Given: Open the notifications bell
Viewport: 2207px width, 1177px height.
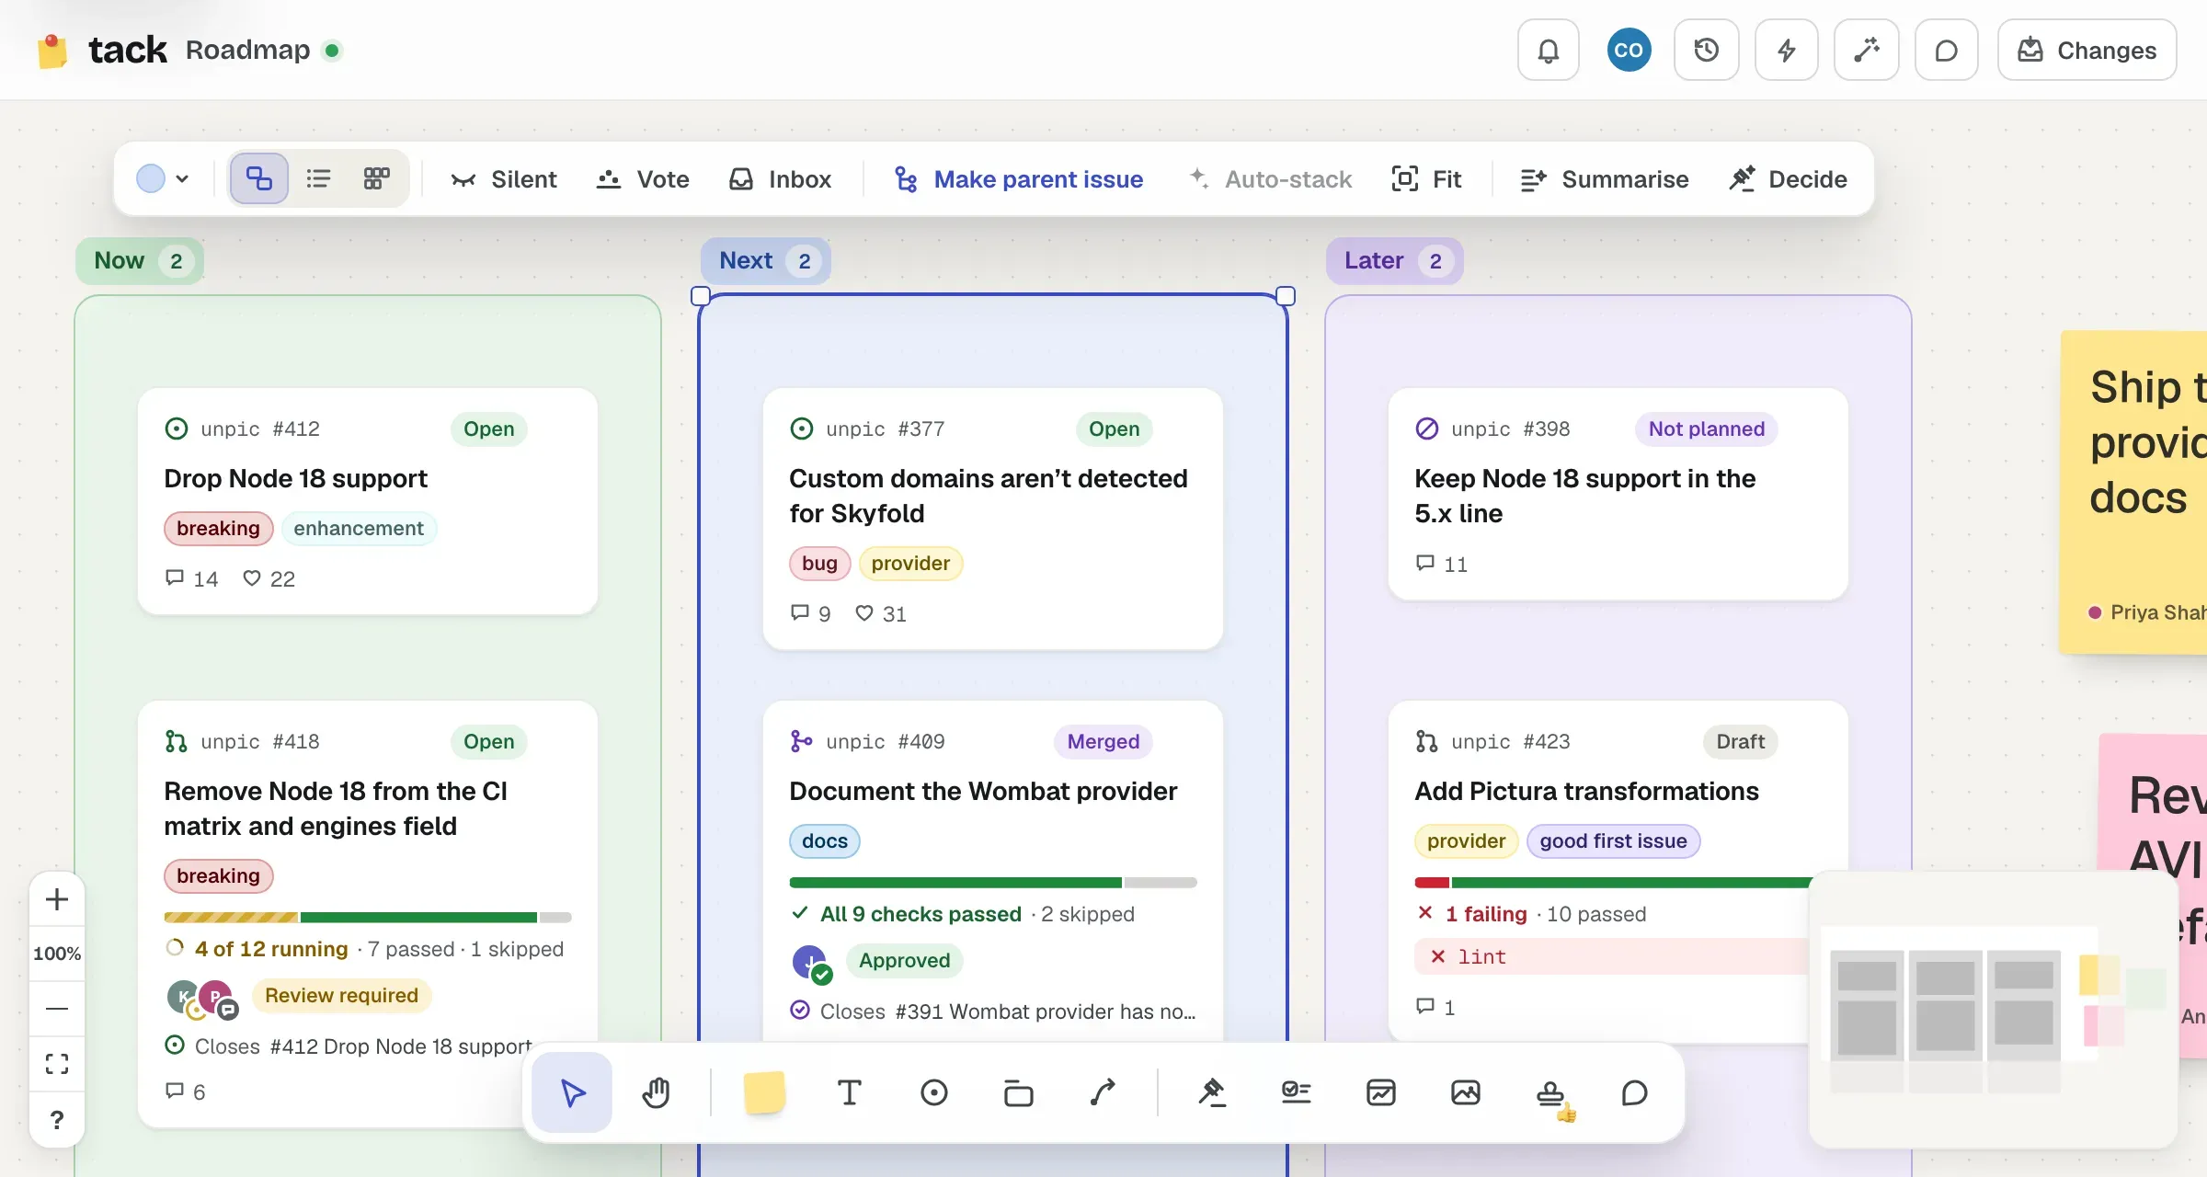Looking at the screenshot, I should coord(1549,51).
